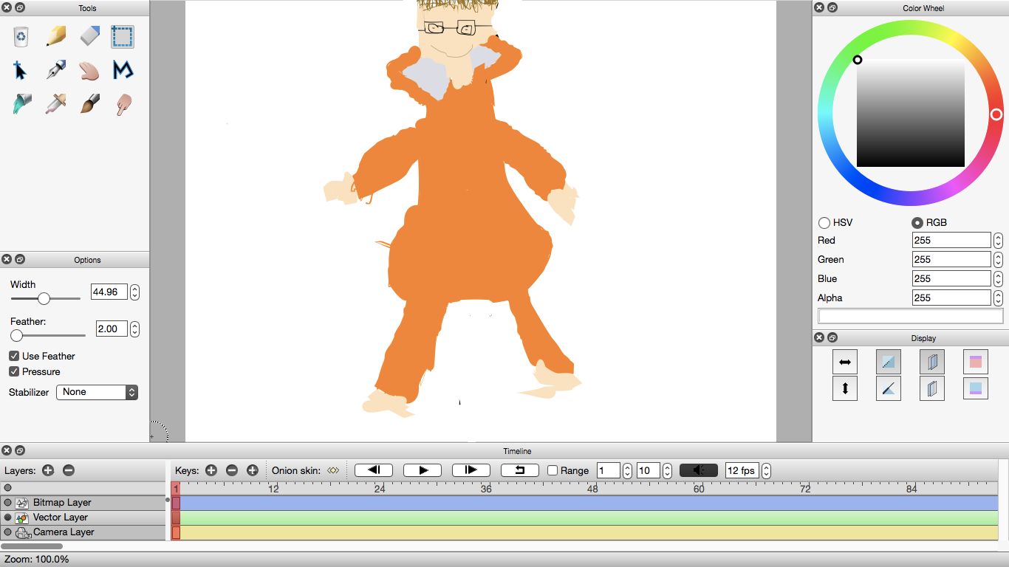
Task: Select the Camera Layer row
Action: (x=64, y=532)
